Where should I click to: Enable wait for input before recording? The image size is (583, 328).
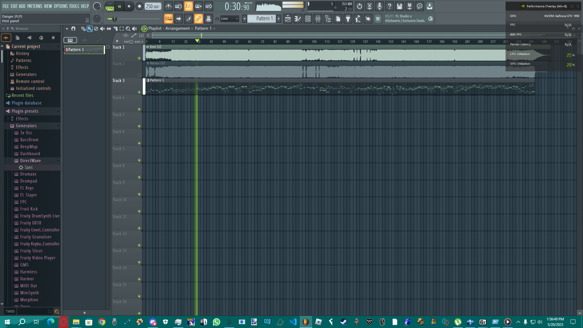(179, 6)
